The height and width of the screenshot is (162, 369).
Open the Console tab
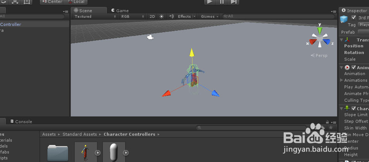click(x=21, y=122)
